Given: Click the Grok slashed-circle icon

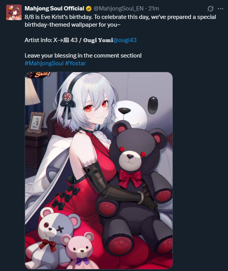Looking at the screenshot, I should pos(210,8).
